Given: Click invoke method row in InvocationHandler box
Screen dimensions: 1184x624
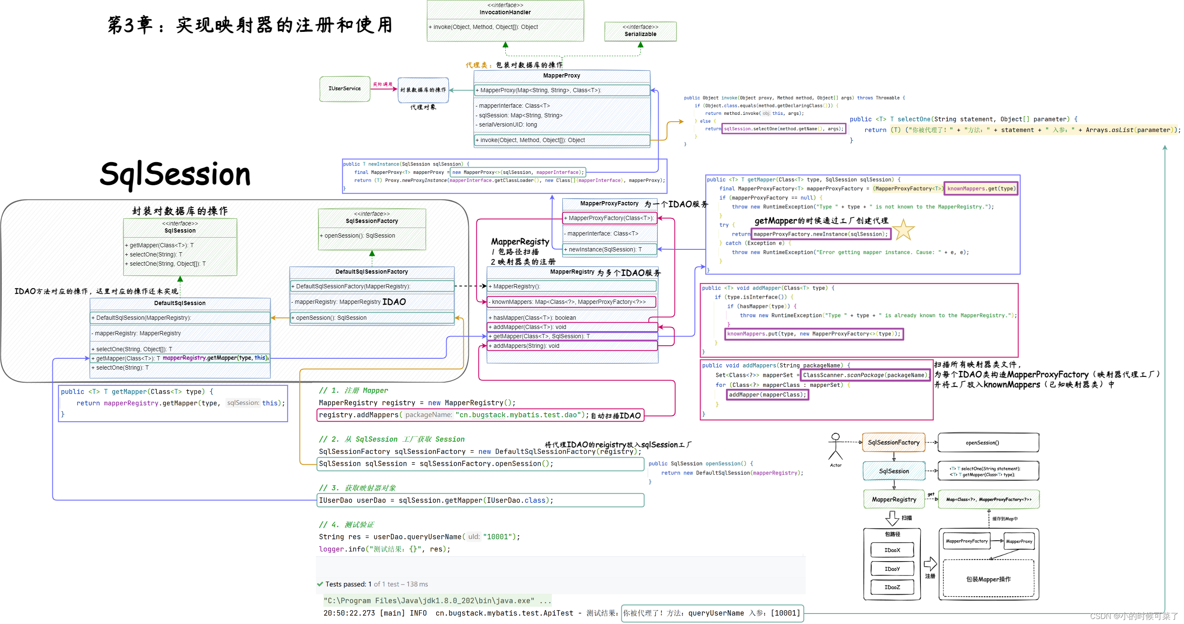Looking at the screenshot, I should pos(483,27).
